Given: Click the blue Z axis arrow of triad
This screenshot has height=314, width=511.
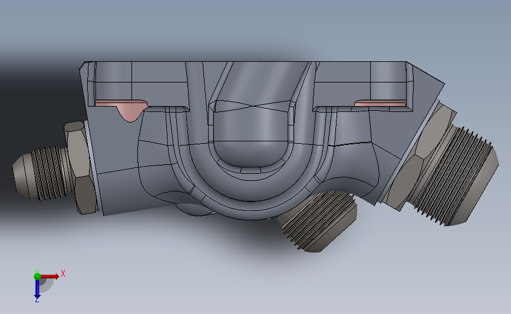Looking at the screenshot, I should [x=37, y=289].
